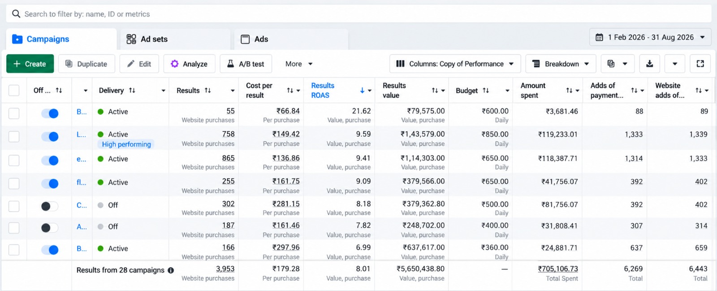
Task: Open the Results column options caret
Action: (233, 91)
